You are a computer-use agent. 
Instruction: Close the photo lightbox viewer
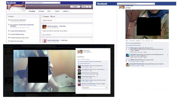[109, 49]
